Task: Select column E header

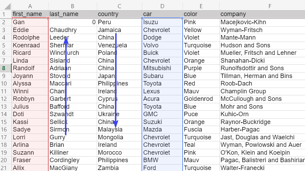Action: (x=201, y=6)
